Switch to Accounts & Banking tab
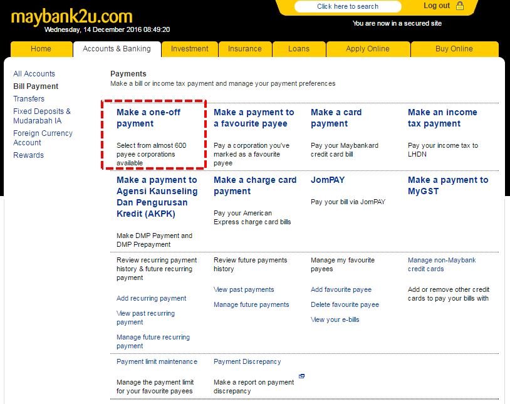The height and width of the screenshot is (404, 510). [117, 49]
